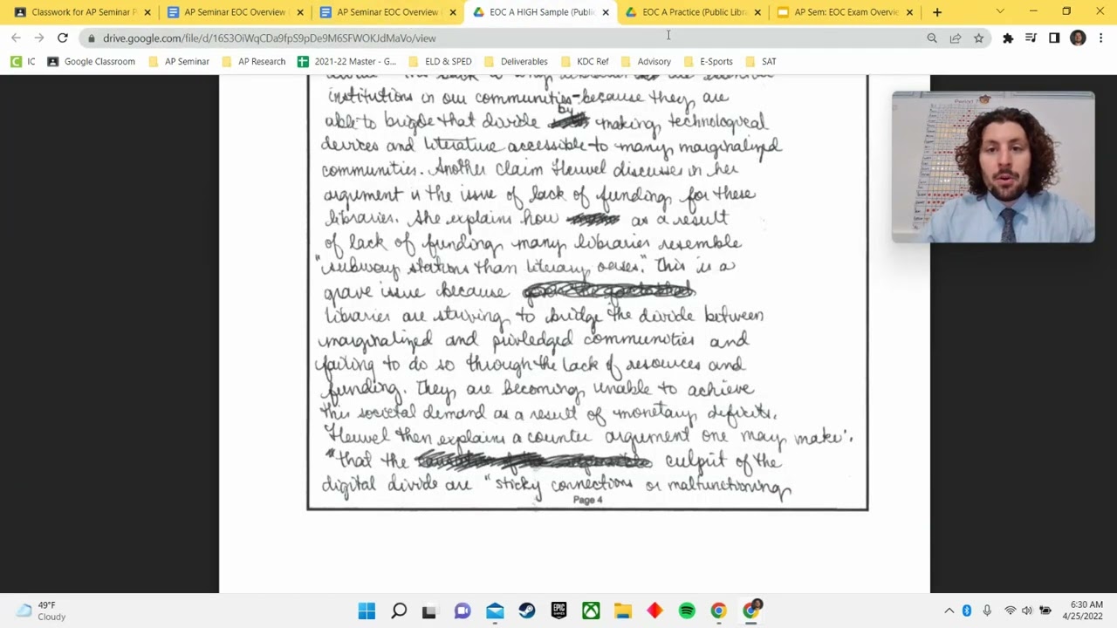Open Epic Games Launcher on the taskbar
Viewport: 1117px width, 628px height.
point(558,611)
